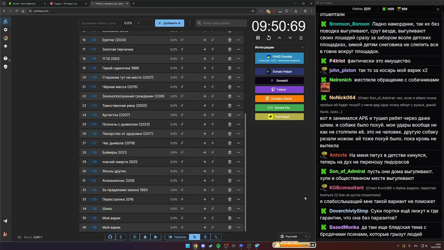
Task: Clear all lots with bottom trash icon
Action: click(156, 237)
